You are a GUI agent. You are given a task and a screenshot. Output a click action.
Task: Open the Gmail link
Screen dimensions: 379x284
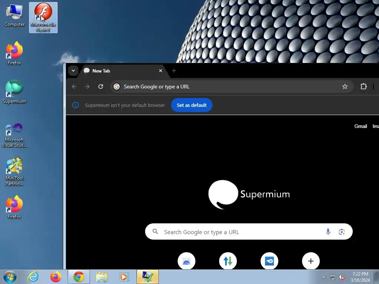point(360,126)
